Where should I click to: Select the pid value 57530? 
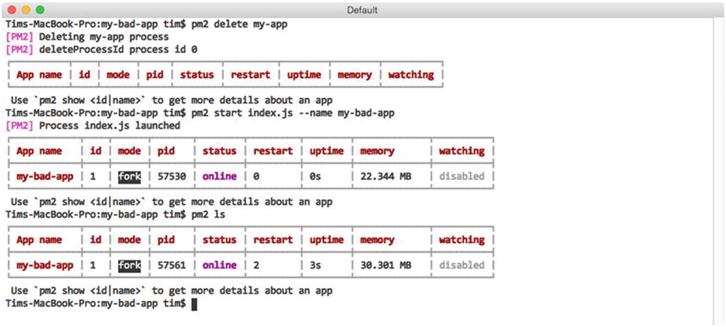click(x=172, y=176)
